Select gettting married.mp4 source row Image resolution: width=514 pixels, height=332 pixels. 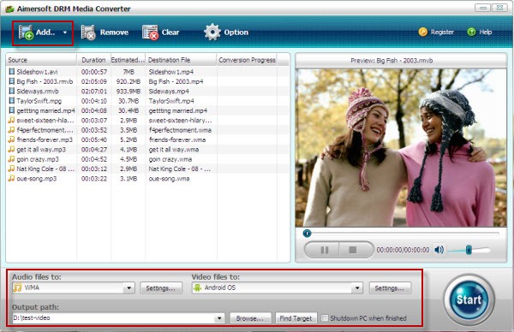(147, 110)
